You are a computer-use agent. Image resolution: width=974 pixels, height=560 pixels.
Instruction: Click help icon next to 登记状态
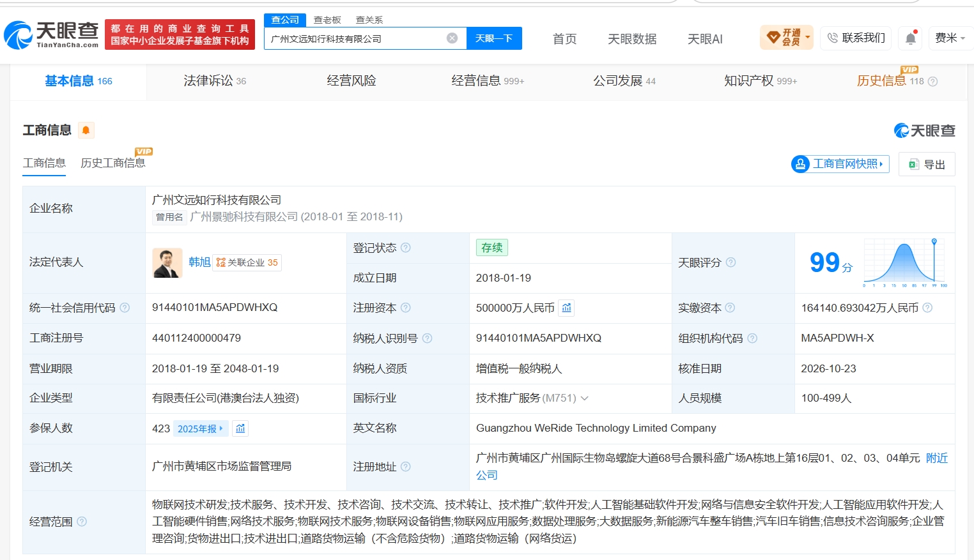pyautogui.click(x=406, y=248)
